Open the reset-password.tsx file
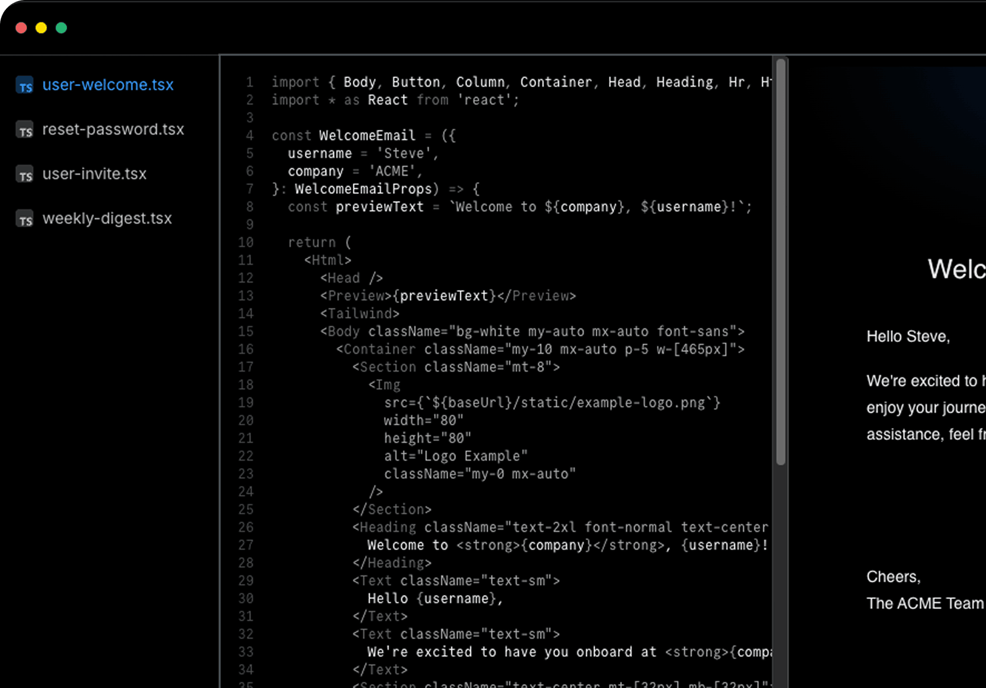Screen dimensions: 986x688 [x=113, y=129]
